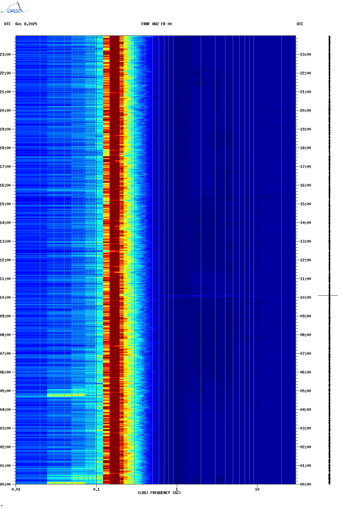Screen dimensions: 343x509
Task: Click the 00:00 tick label on right axis
Action: click(305, 484)
